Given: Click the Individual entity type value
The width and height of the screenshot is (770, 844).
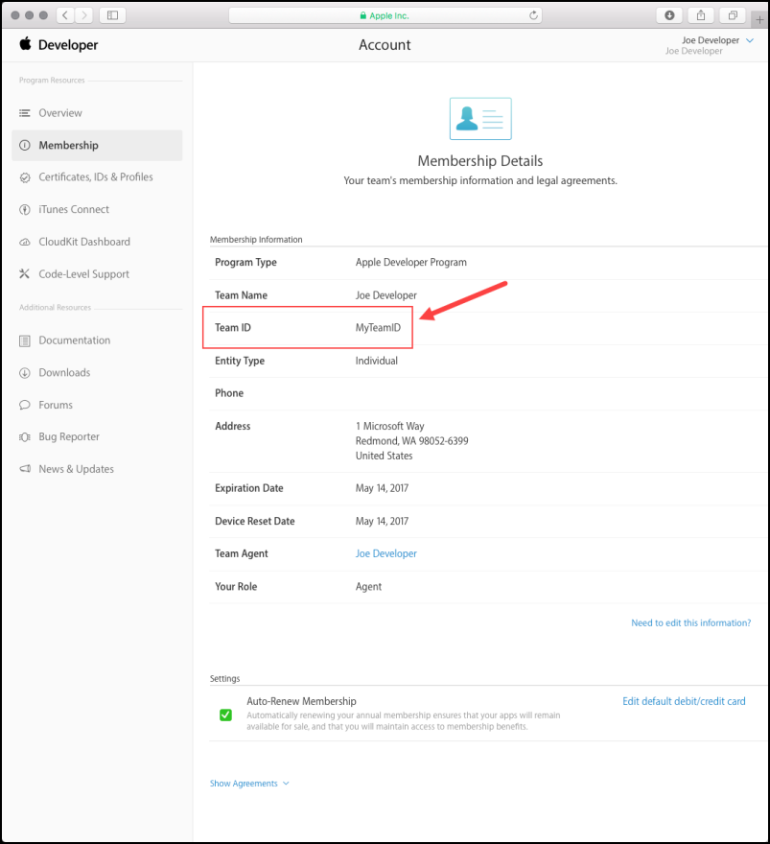Looking at the screenshot, I should pos(376,361).
